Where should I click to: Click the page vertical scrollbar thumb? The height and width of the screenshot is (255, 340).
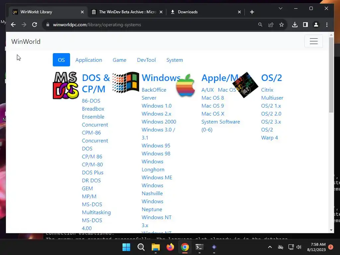pyautogui.click(x=331, y=75)
